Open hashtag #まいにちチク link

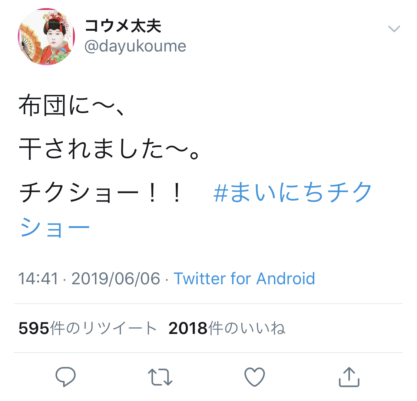click(x=292, y=192)
